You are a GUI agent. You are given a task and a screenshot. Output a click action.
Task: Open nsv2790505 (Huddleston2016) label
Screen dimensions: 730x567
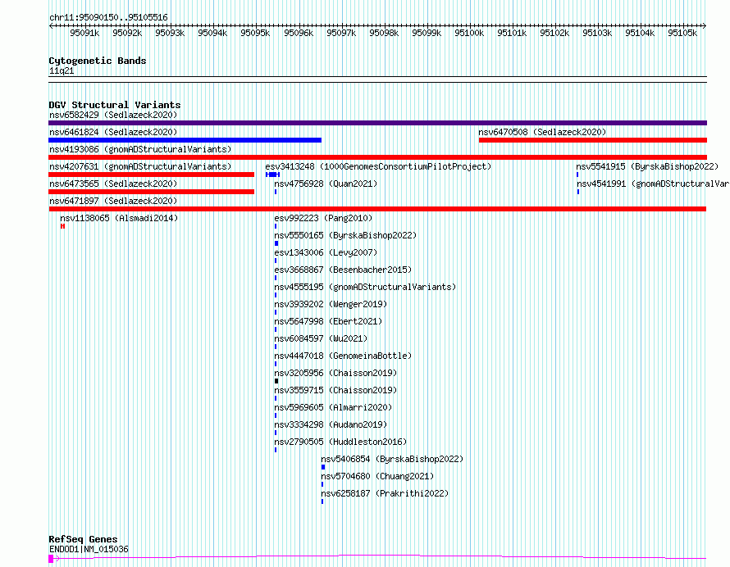pyautogui.click(x=340, y=442)
